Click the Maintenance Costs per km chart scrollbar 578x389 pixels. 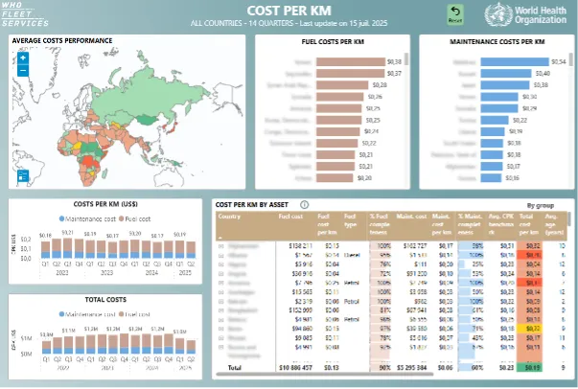[571, 59]
